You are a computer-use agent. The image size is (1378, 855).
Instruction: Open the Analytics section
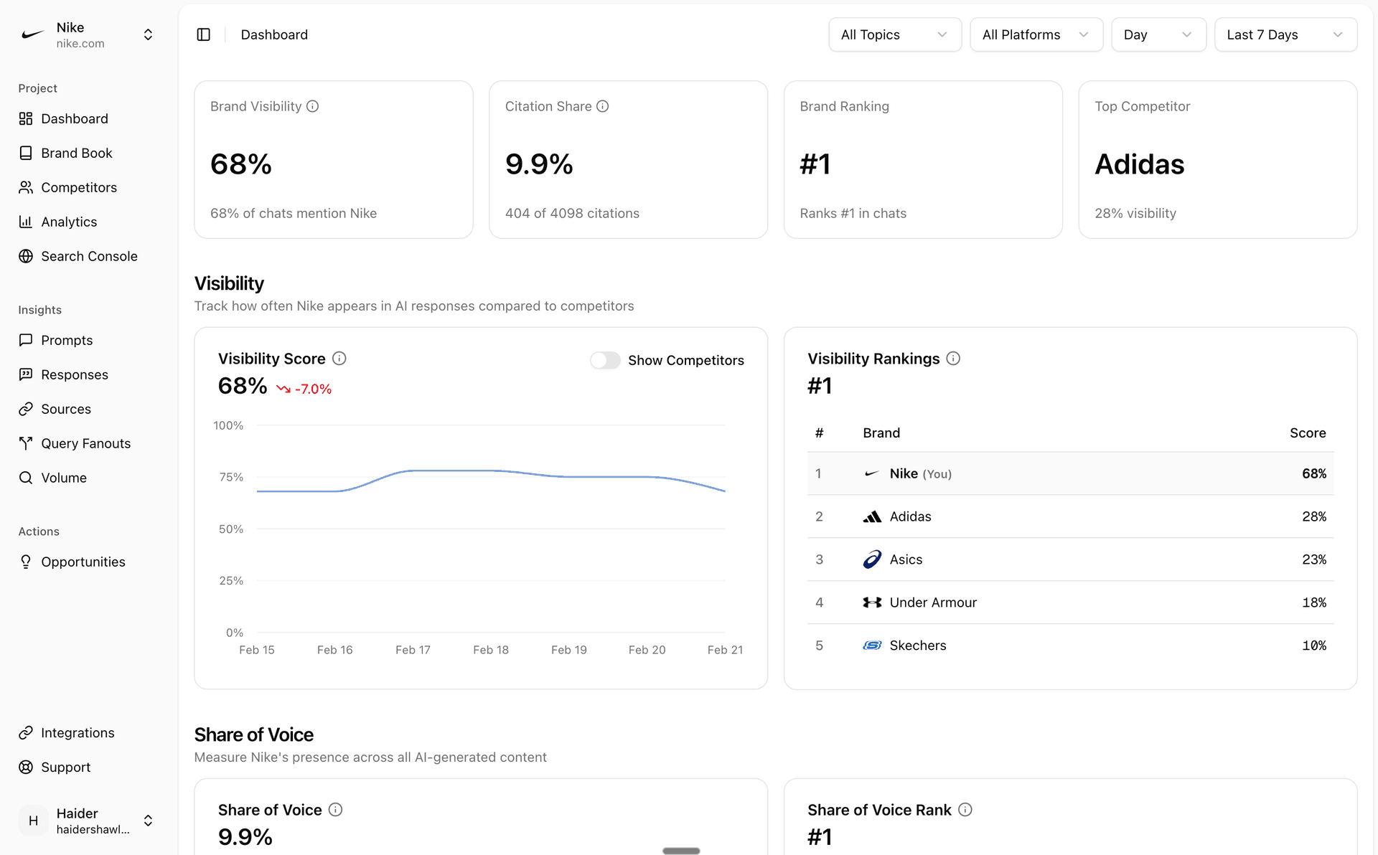[70, 222]
